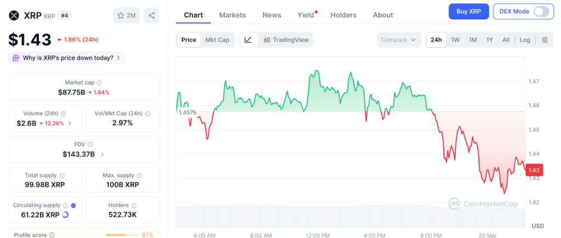Open 'Why is XRP's price down today?'
561x238 pixels.
[67, 58]
